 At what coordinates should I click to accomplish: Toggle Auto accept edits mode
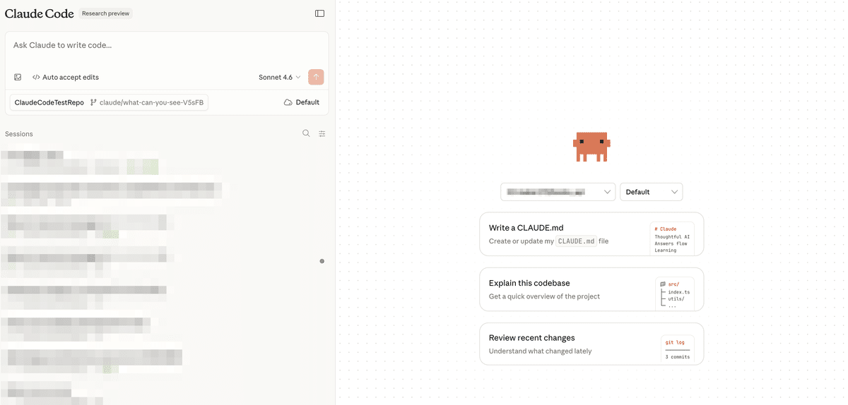click(66, 77)
